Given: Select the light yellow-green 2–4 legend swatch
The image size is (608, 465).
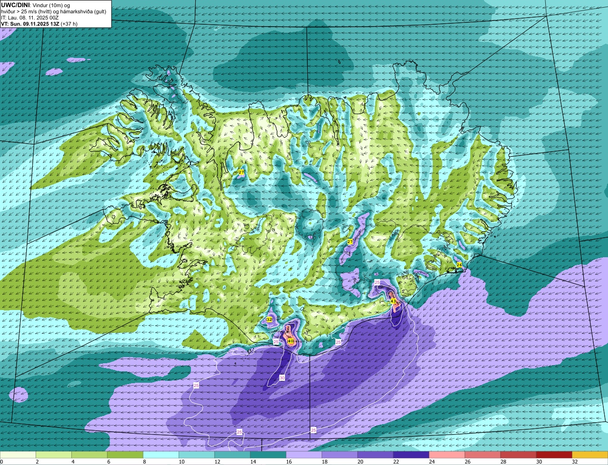Looking at the screenshot, I should click(x=54, y=455).
